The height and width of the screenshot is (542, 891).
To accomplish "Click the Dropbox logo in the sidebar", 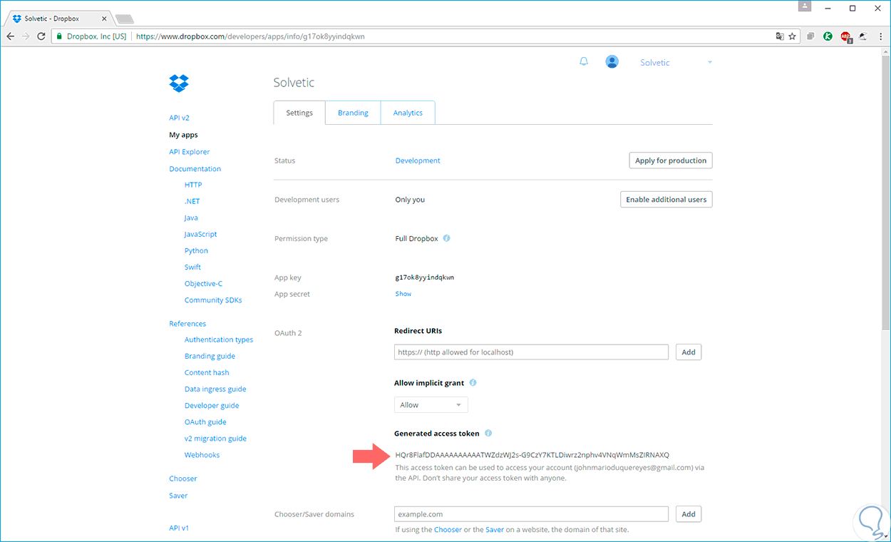I will click(x=179, y=83).
